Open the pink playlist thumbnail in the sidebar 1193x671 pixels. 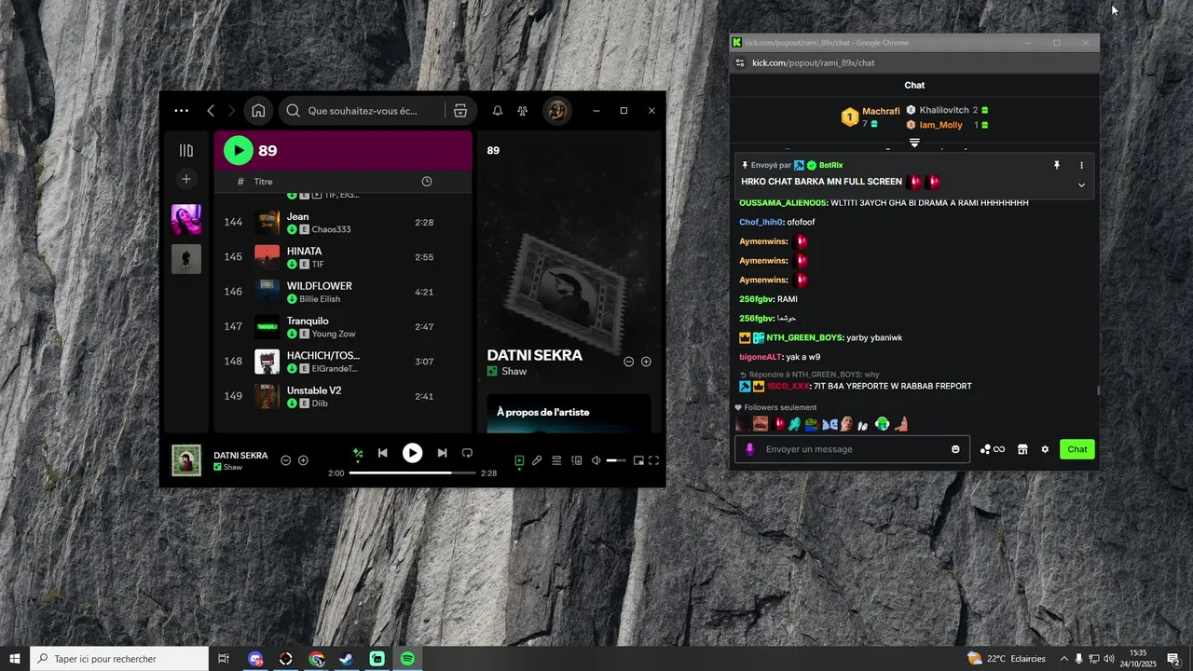(186, 220)
